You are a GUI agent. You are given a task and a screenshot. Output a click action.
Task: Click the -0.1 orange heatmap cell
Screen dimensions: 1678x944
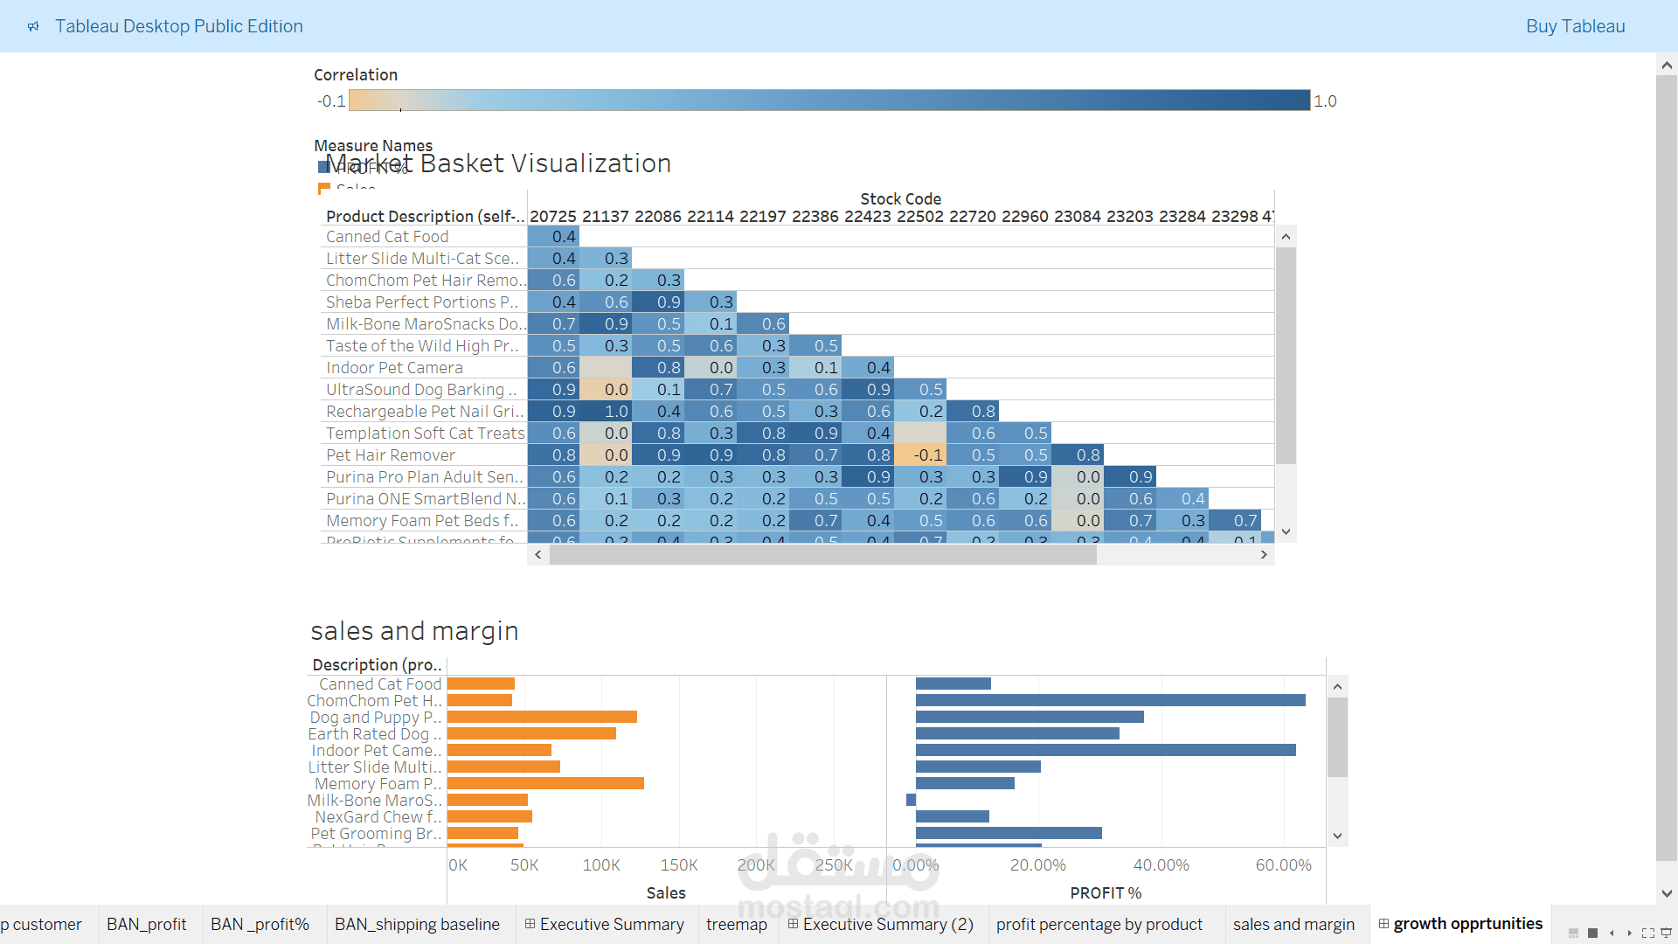(920, 455)
